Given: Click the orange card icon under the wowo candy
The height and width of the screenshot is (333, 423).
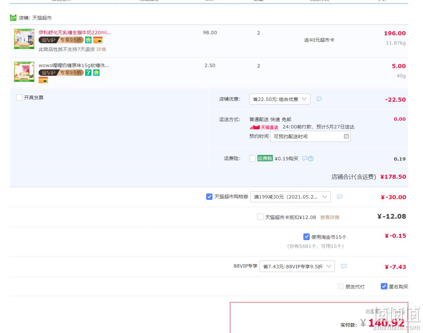Looking at the screenshot, I should tap(43, 80).
